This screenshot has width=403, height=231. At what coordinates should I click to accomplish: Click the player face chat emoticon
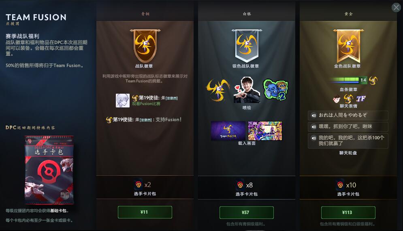click(337, 99)
